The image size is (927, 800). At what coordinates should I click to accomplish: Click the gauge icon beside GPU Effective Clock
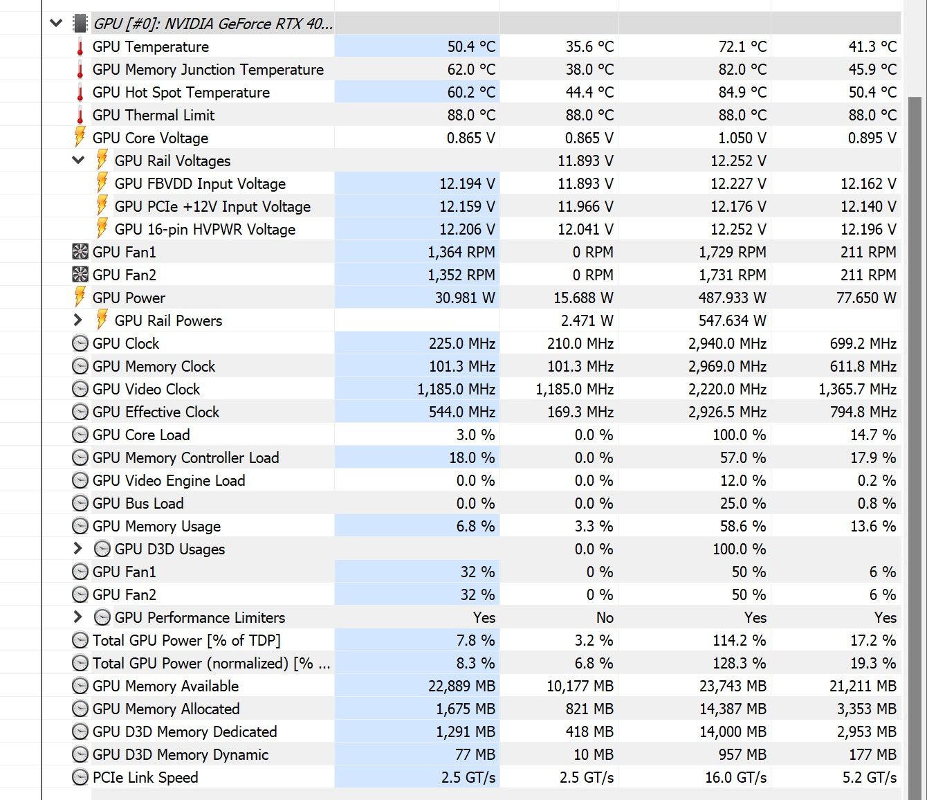80,412
